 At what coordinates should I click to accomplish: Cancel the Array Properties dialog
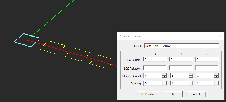(x=196, y=94)
